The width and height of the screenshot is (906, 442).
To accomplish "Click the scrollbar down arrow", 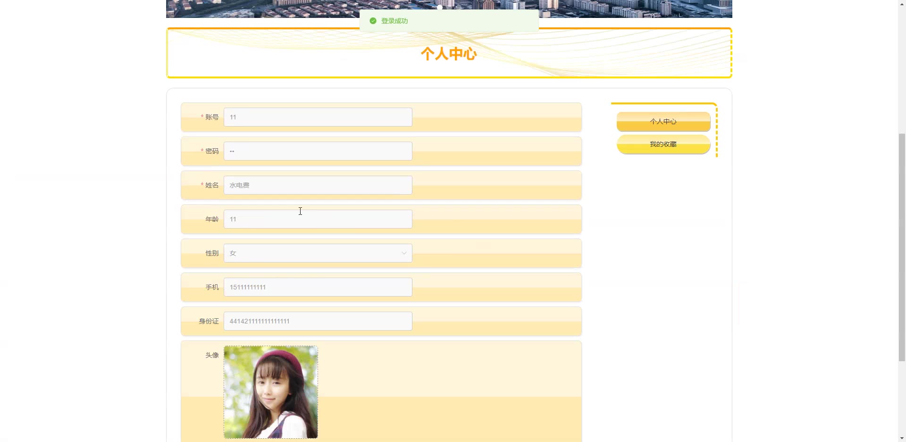I will coord(902,438).
